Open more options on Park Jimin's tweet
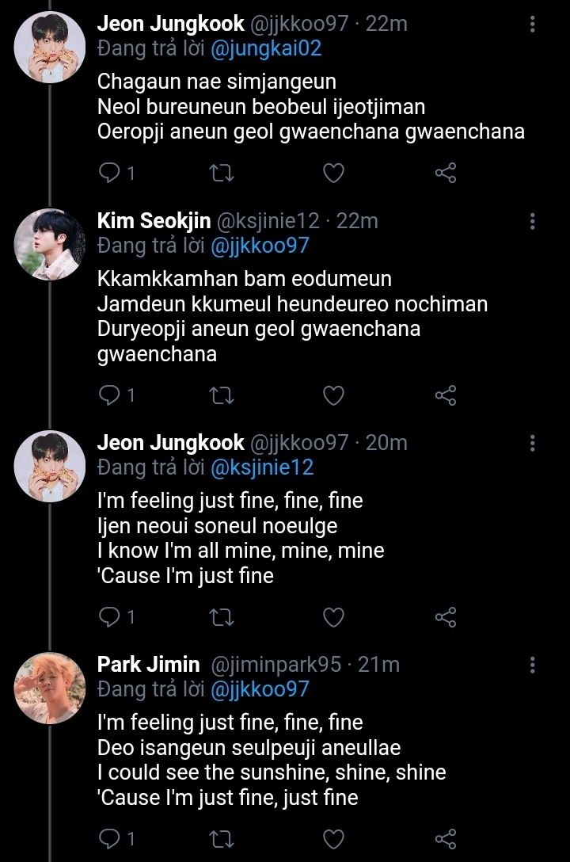Image resolution: width=570 pixels, height=862 pixels. pyautogui.click(x=532, y=665)
